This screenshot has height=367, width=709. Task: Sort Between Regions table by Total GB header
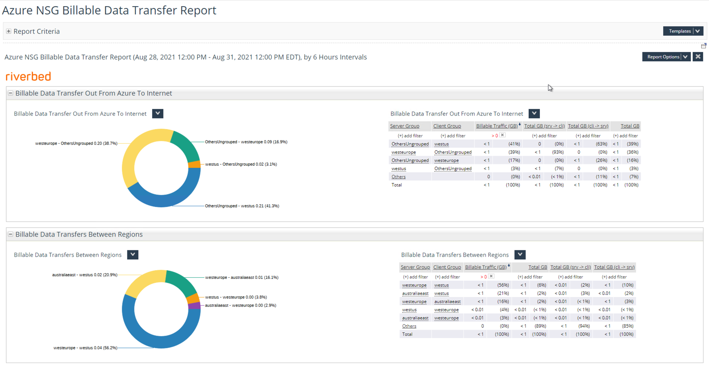tap(537, 267)
